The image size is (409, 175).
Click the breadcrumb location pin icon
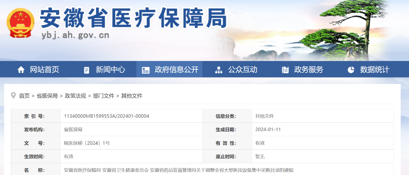(13, 95)
